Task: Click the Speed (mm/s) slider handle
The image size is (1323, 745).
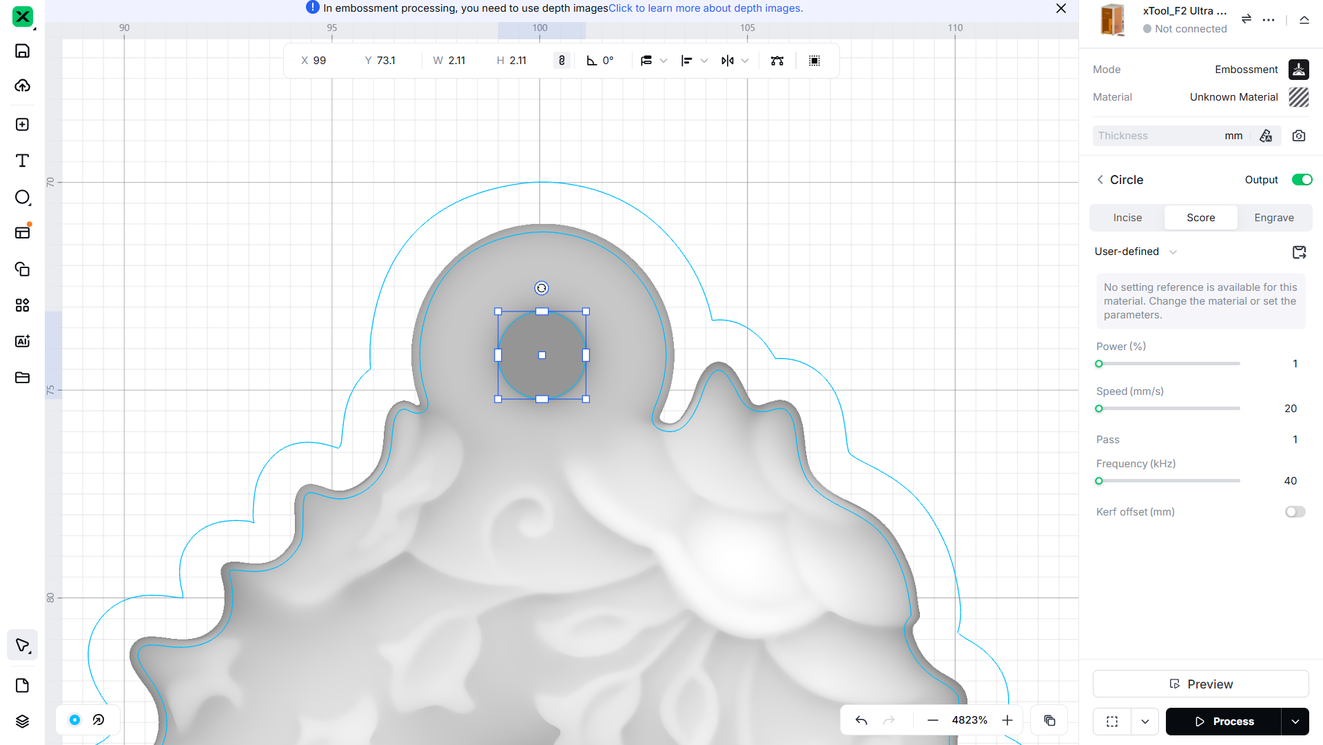Action: click(x=1099, y=409)
